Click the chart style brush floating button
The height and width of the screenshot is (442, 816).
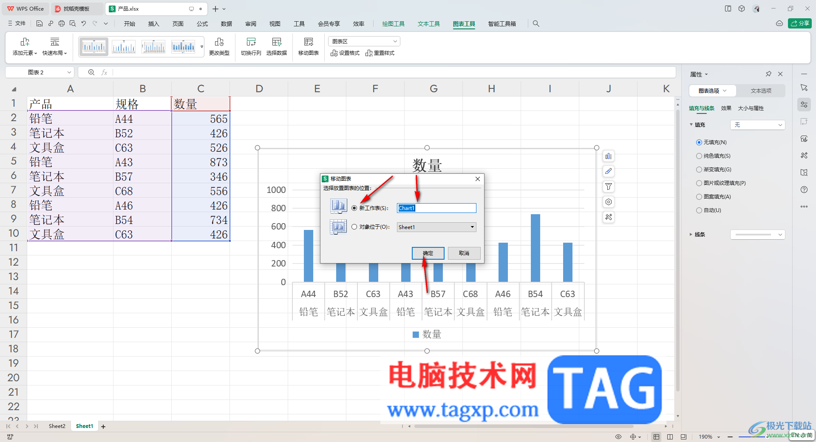coord(609,171)
